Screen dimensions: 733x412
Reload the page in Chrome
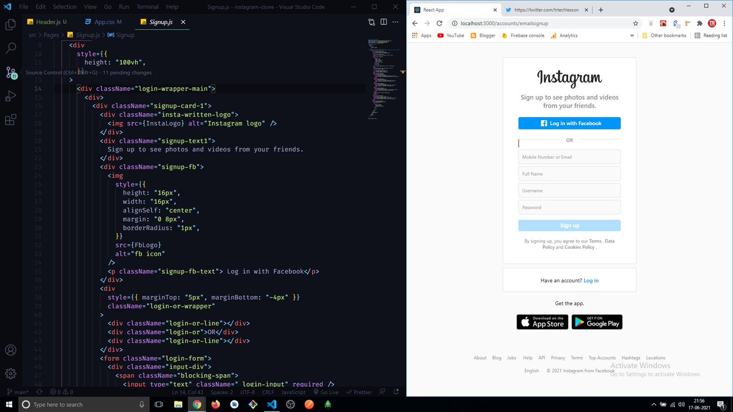[439, 23]
